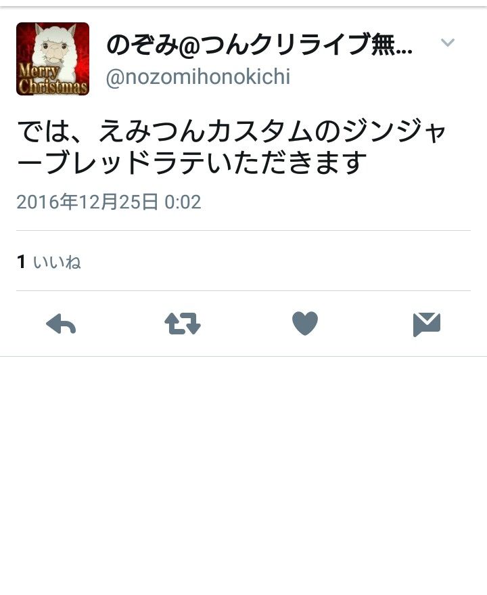The height and width of the screenshot is (595, 487).
Task: Like the tweet with the heart icon
Action: (x=305, y=324)
